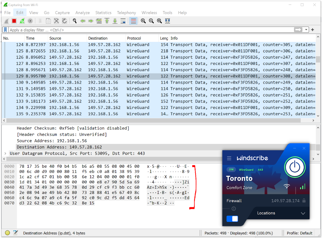Expand User Datagram Protocol tree node
This screenshot has width=322, height=238.
tap(5, 154)
